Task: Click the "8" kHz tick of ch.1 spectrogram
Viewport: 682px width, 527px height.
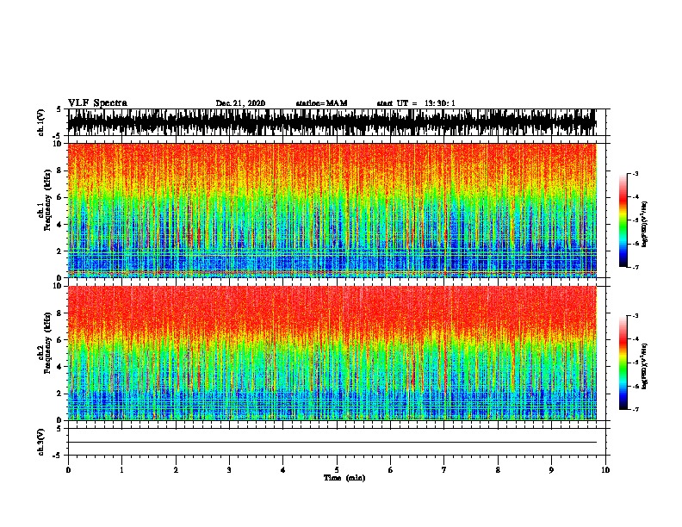Action: [60, 170]
